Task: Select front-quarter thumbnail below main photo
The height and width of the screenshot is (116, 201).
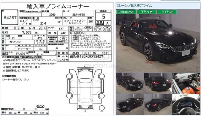Action: [x=130, y=83]
